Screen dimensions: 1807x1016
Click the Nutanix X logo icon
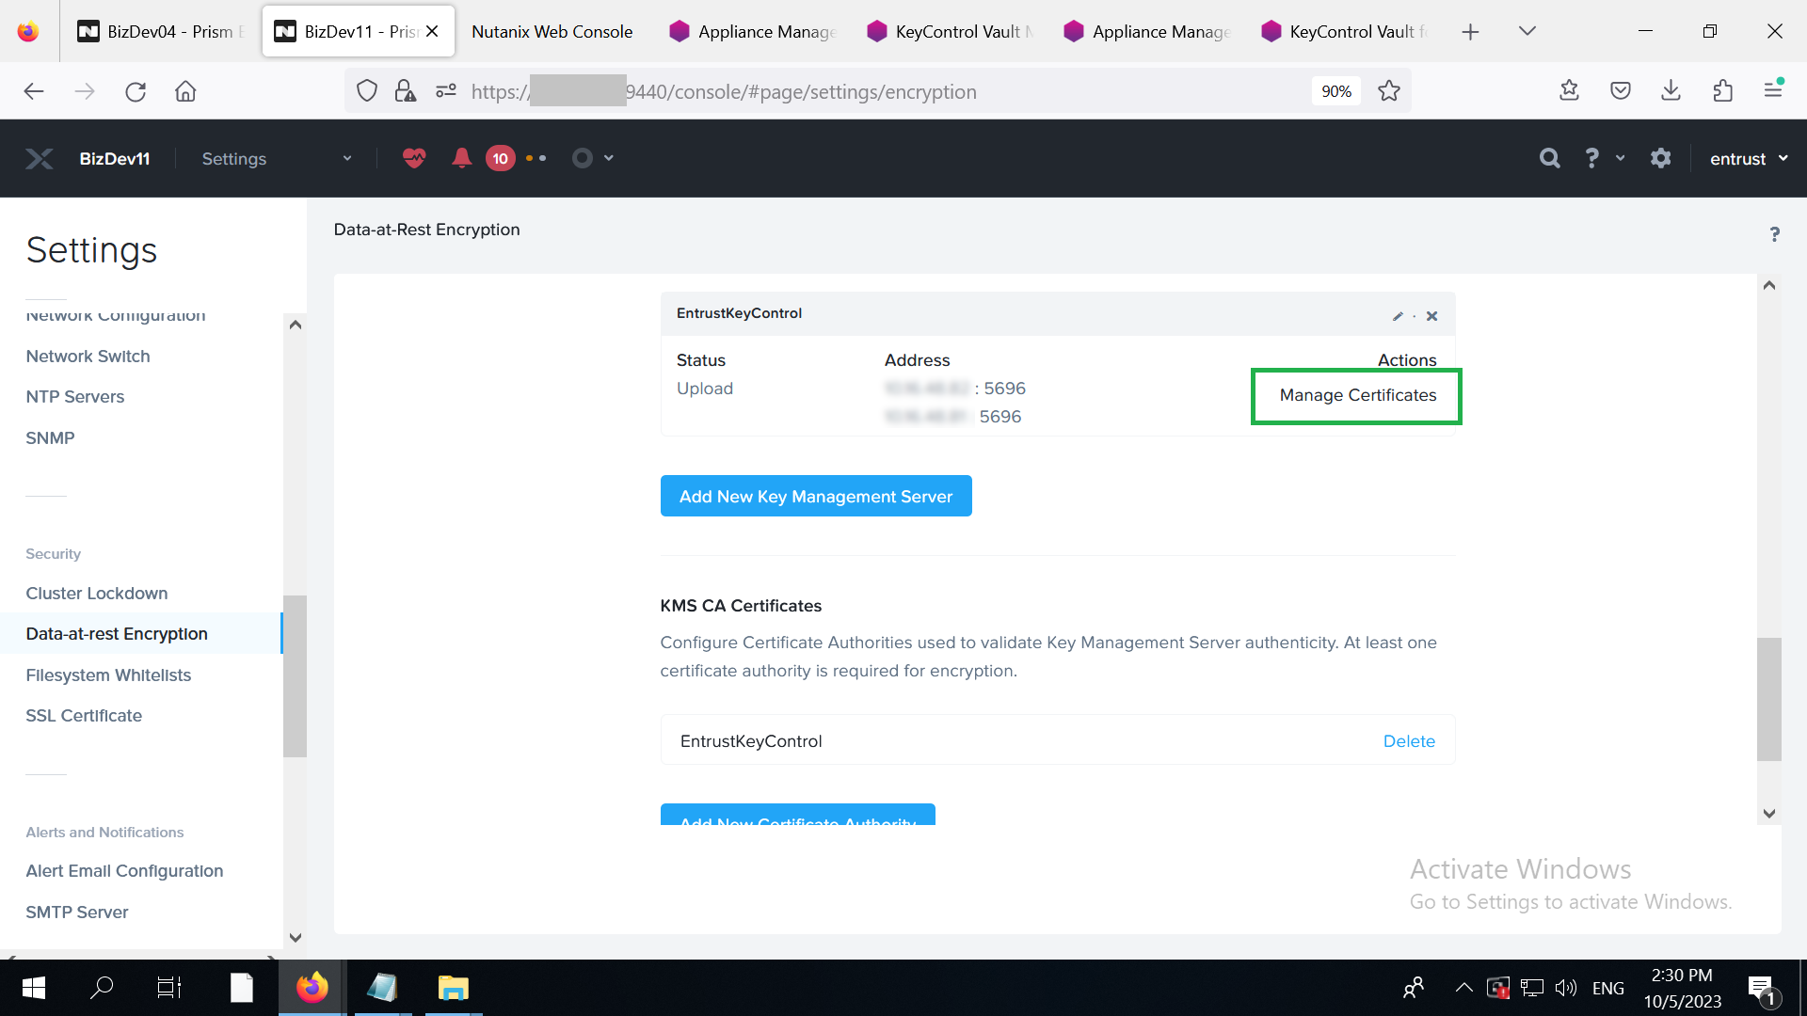pos(40,158)
